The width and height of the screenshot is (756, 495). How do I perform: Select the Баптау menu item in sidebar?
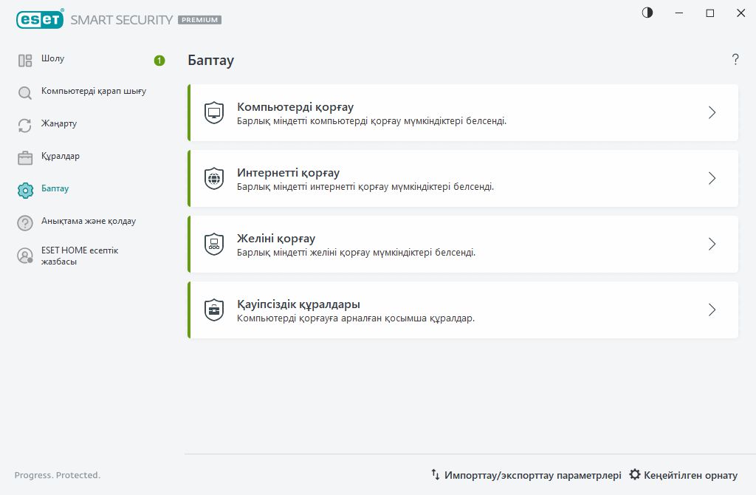55,189
